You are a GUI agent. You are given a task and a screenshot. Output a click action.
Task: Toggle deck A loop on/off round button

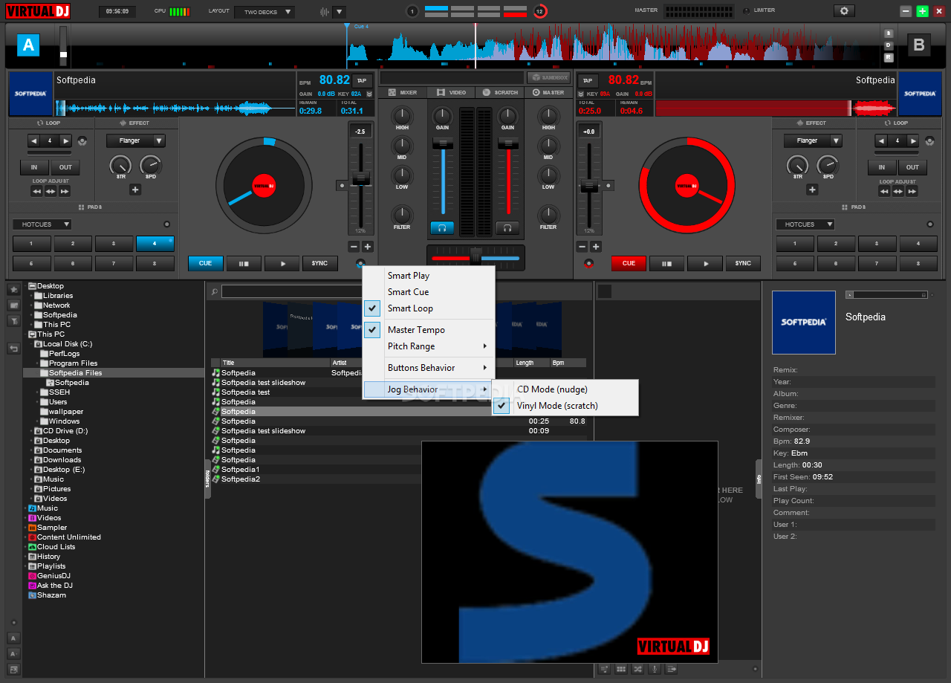coord(82,140)
